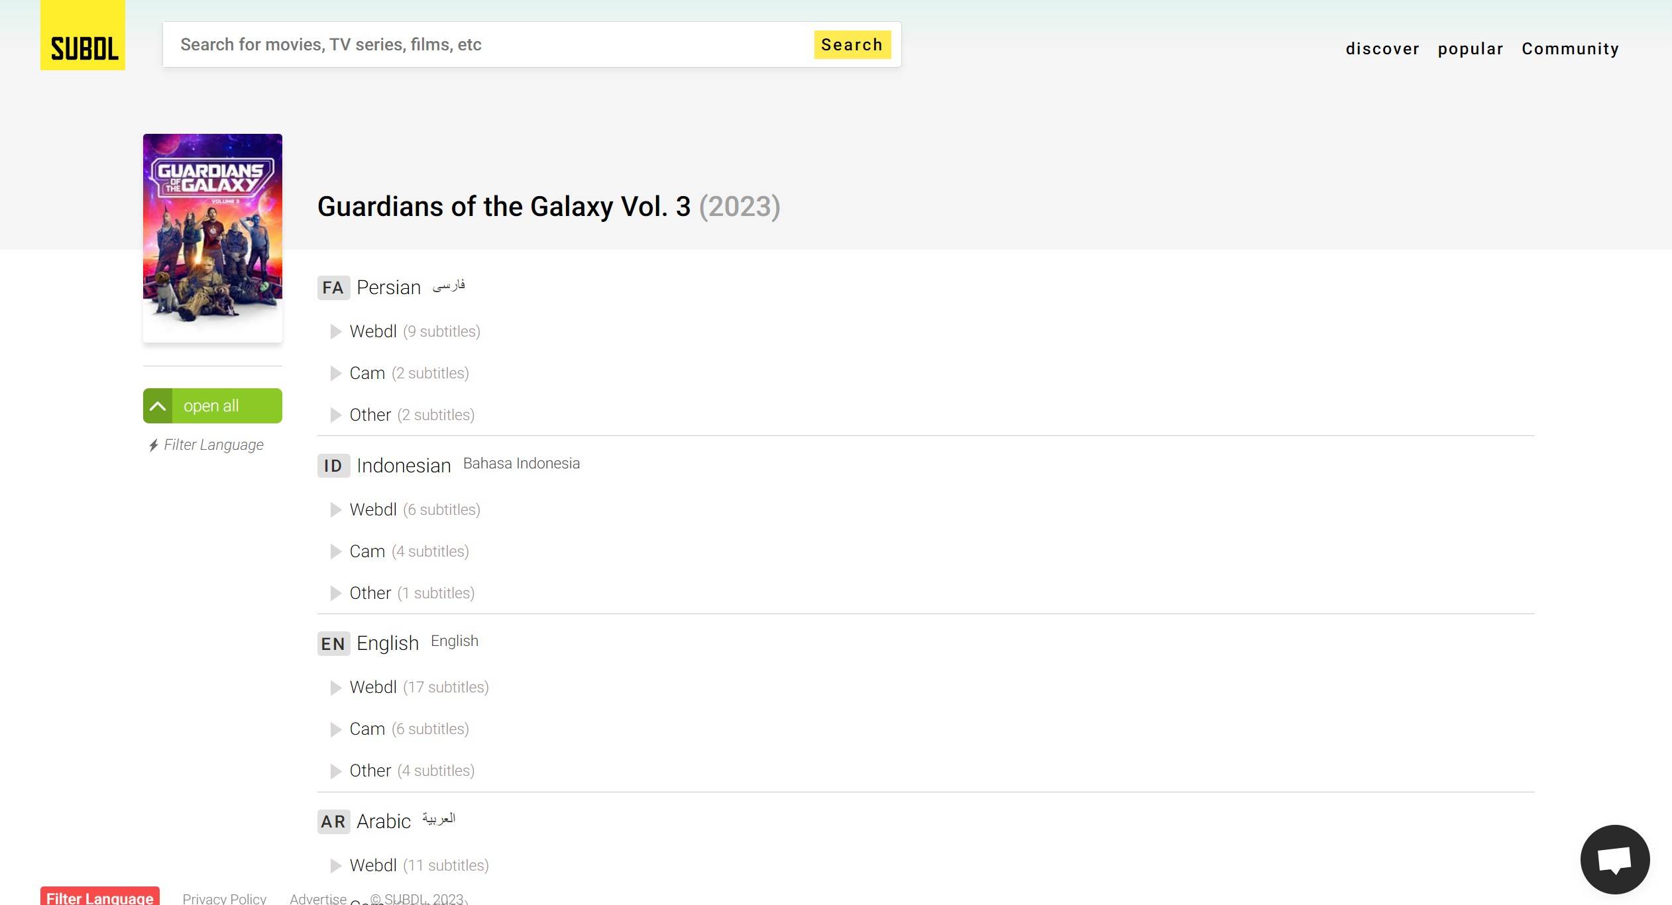Click the lightning Filter Language icon
This screenshot has height=905, width=1672.
tap(153, 445)
